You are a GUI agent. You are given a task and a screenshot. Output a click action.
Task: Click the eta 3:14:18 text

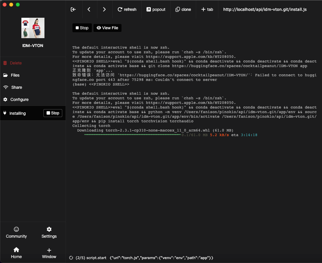[x=244, y=135]
